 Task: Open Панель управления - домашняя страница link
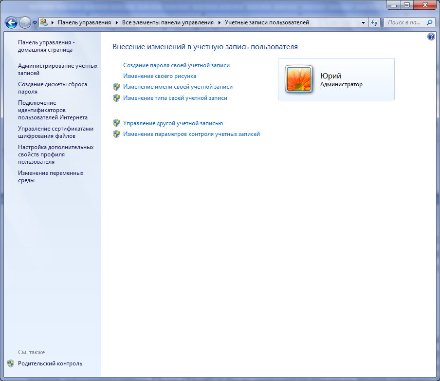pyautogui.click(x=46, y=46)
